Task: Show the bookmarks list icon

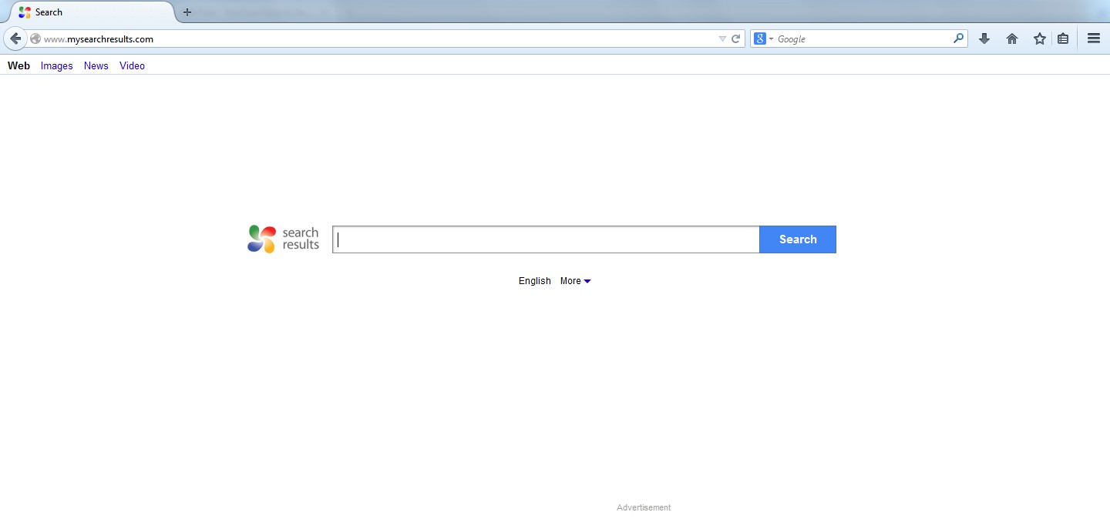Action: pyautogui.click(x=1063, y=38)
